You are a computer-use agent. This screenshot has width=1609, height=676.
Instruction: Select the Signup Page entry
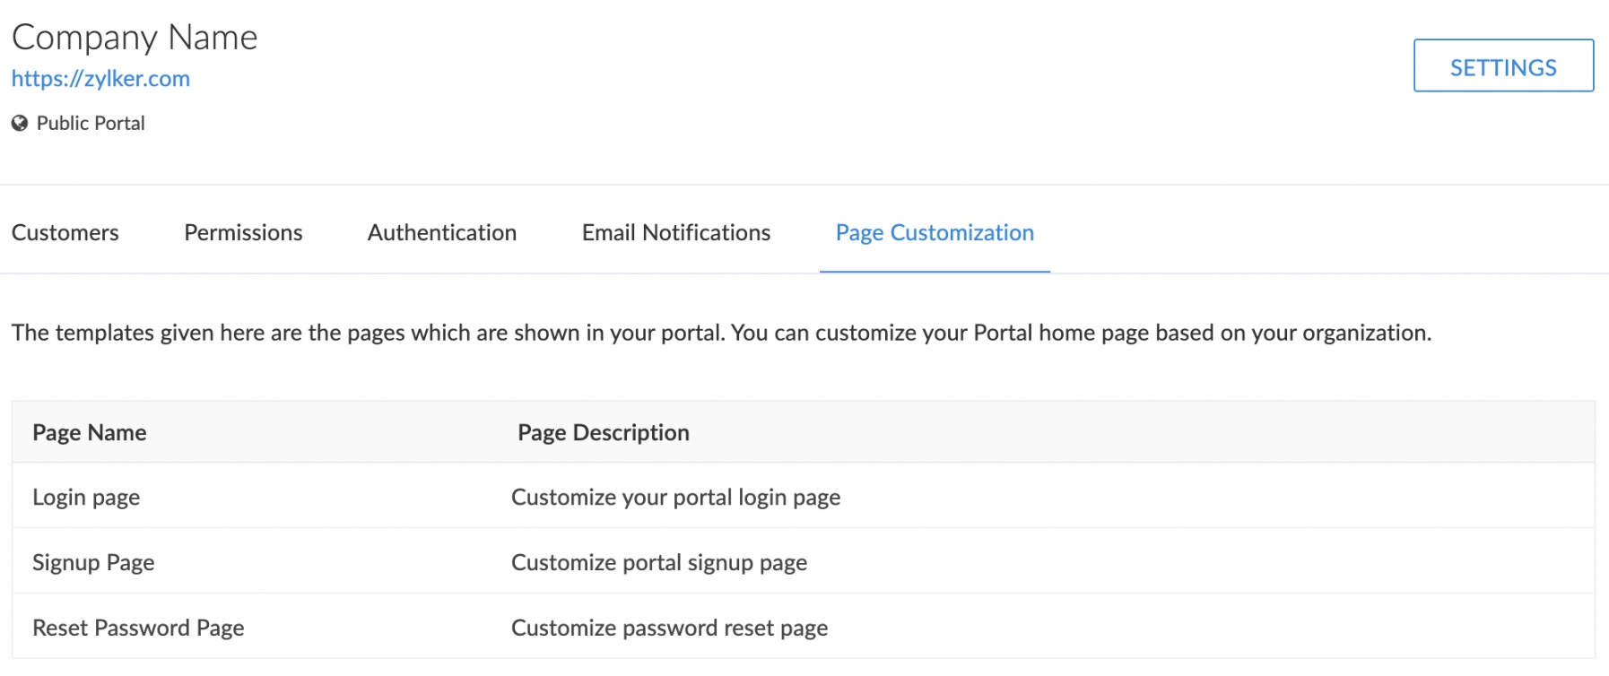pos(93,563)
